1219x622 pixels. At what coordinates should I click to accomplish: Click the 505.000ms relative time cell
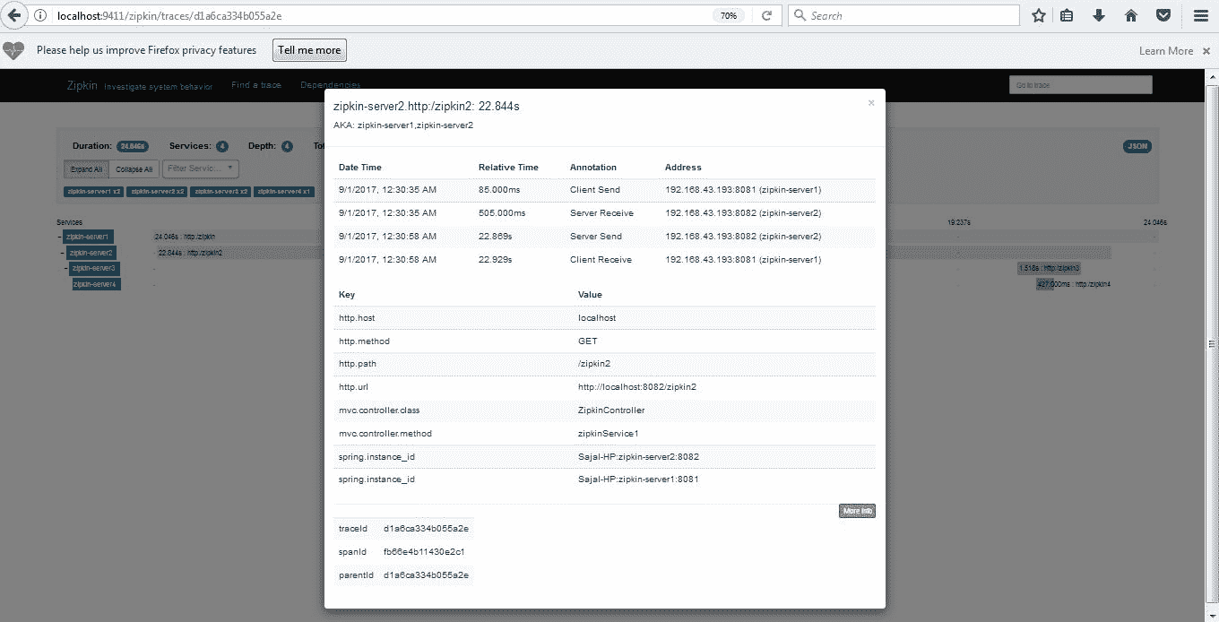(502, 213)
